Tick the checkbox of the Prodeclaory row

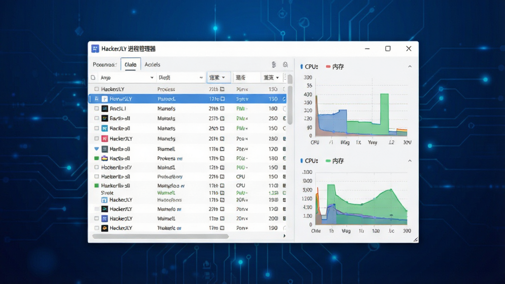pos(97,177)
